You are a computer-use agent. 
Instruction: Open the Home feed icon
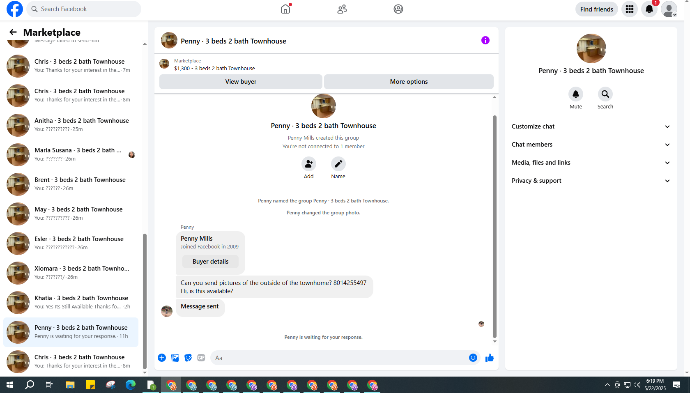coord(285,9)
